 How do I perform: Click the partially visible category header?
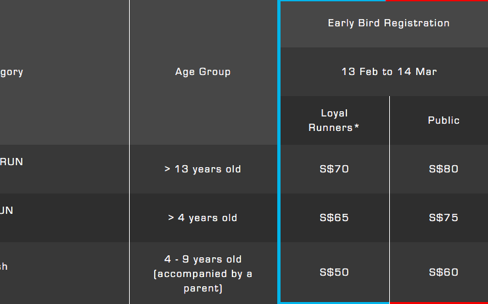(11, 72)
